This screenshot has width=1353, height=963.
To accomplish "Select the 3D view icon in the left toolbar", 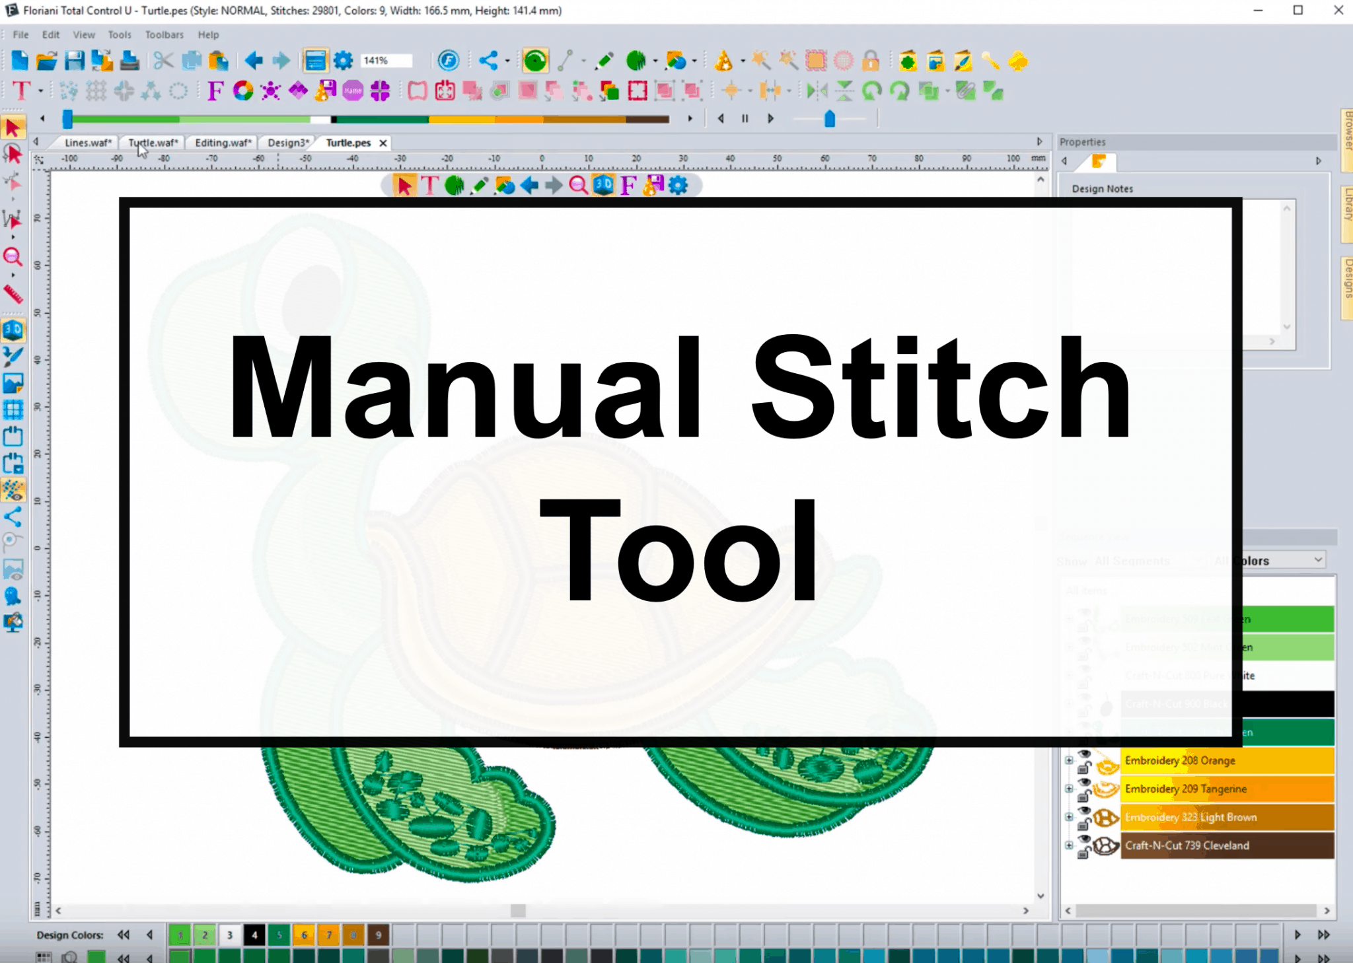I will tap(14, 329).
